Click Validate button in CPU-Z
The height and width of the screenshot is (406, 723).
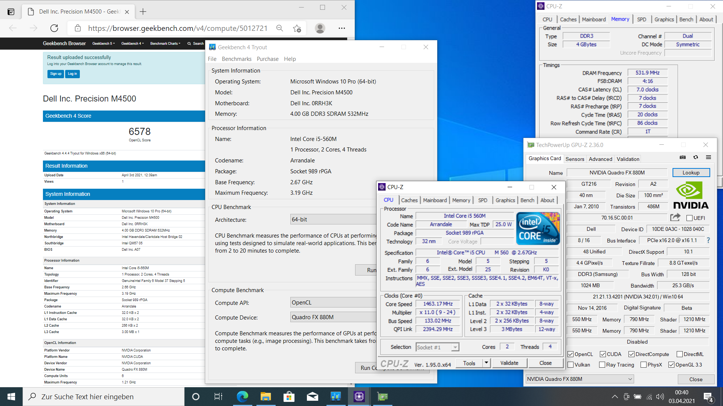coord(509,363)
